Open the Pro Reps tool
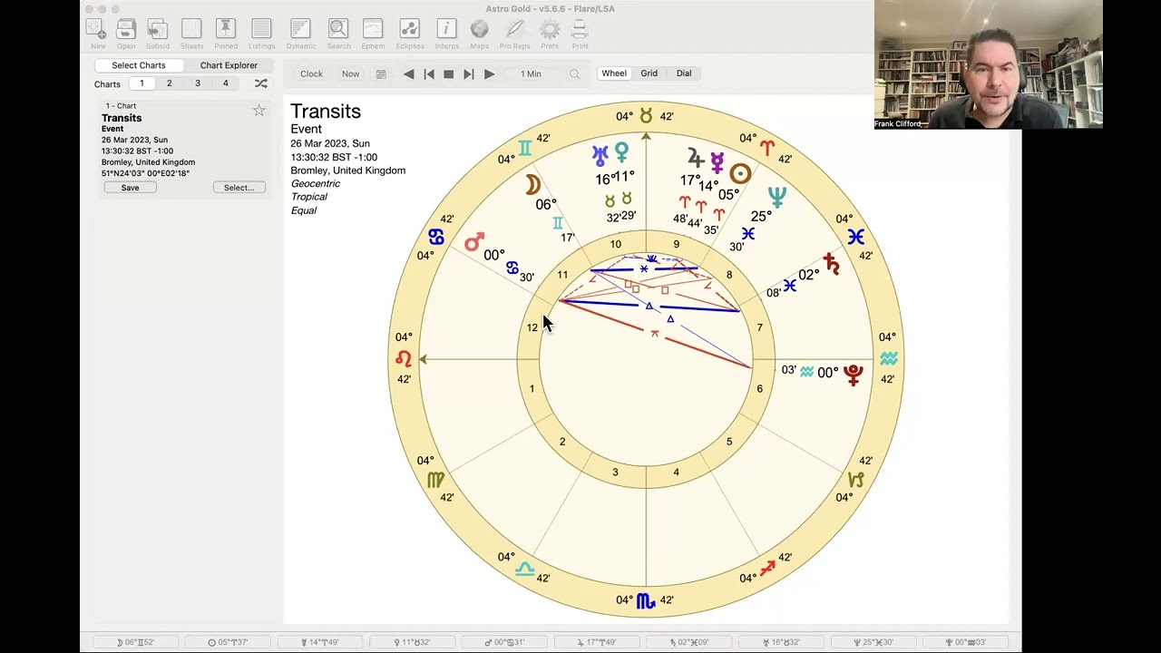1161x653 pixels. (514, 34)
